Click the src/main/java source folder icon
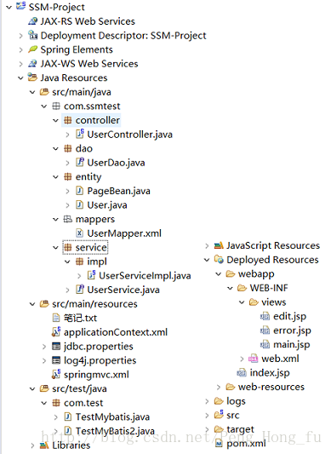This screenshot has width=331, height=454. tap(44, 92)
